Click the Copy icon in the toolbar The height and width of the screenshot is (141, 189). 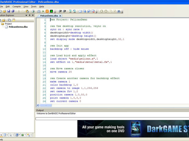click(23, 11)
